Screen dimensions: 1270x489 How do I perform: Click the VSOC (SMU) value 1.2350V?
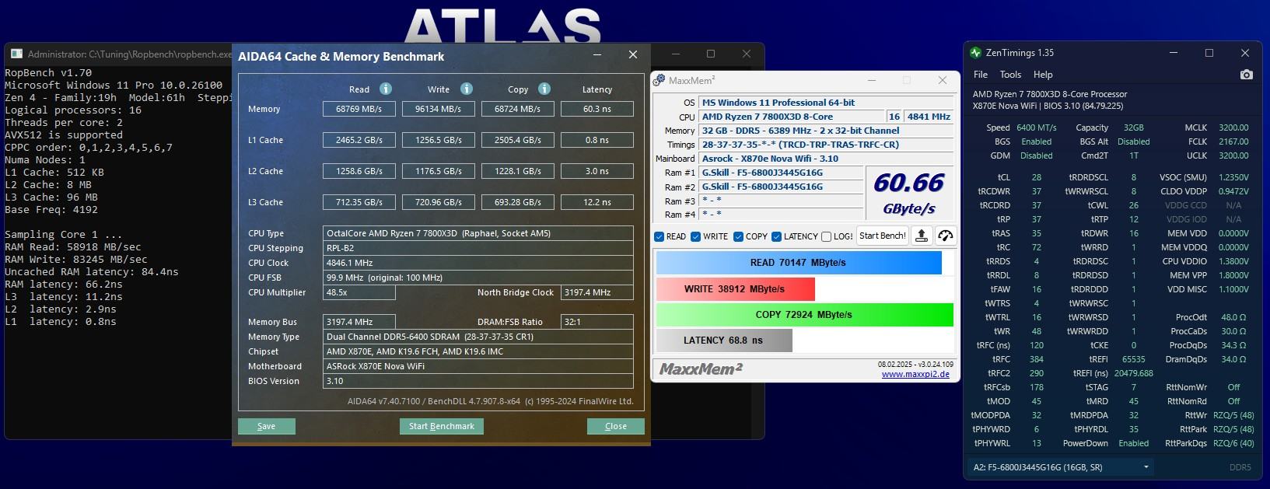1233,177
